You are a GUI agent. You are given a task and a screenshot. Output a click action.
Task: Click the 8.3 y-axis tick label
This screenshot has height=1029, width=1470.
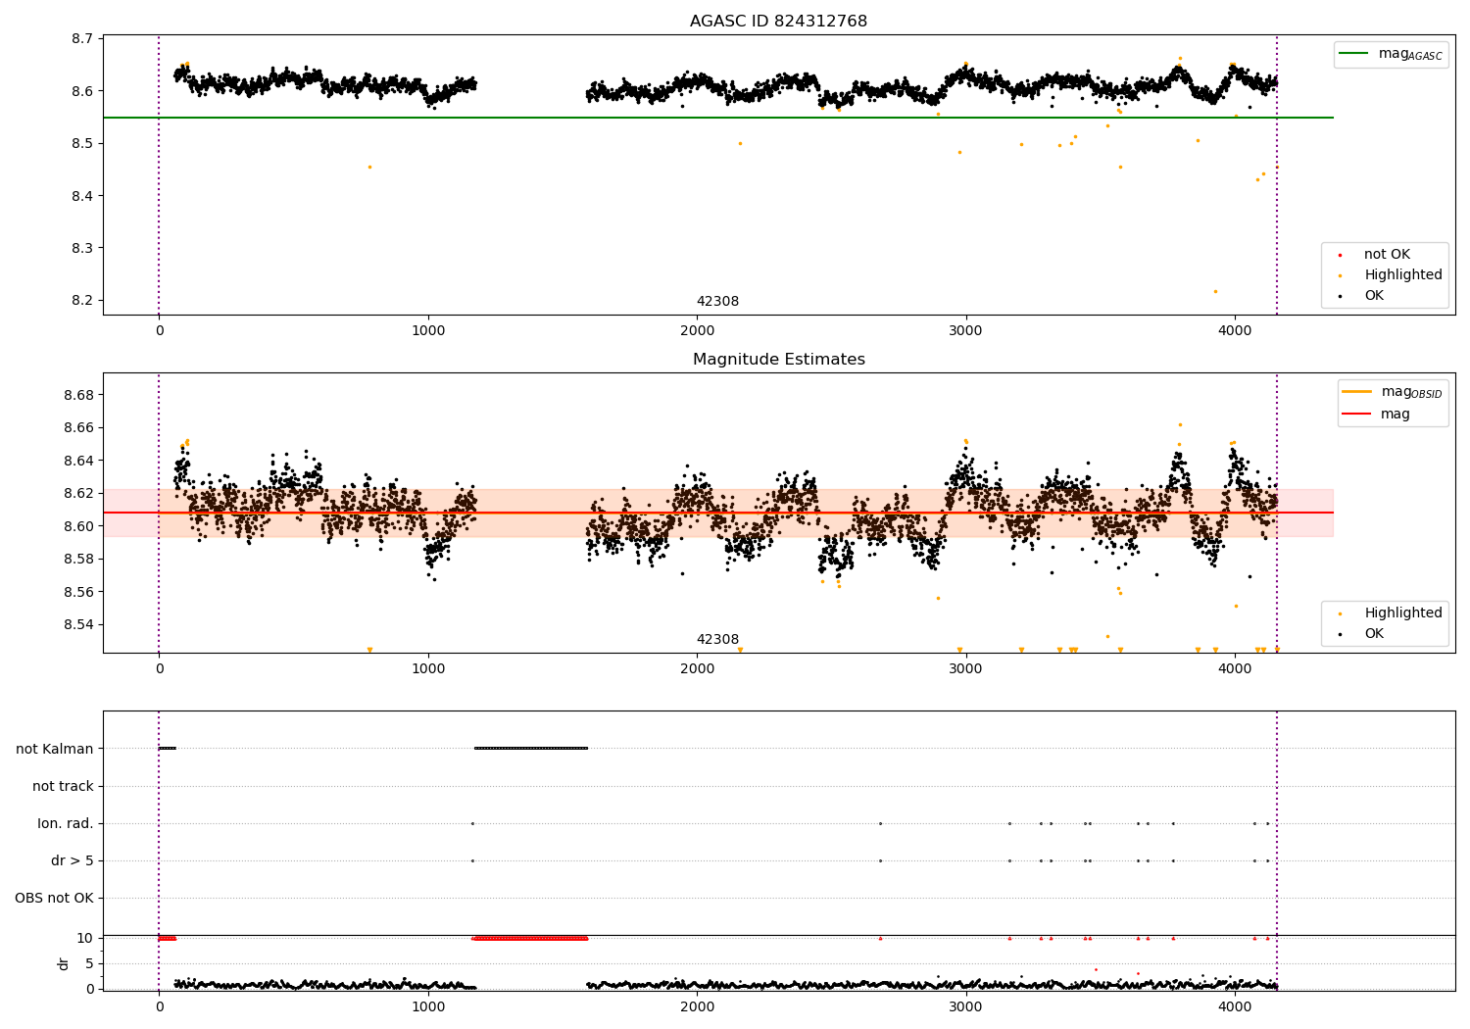[x=82, y=248]
